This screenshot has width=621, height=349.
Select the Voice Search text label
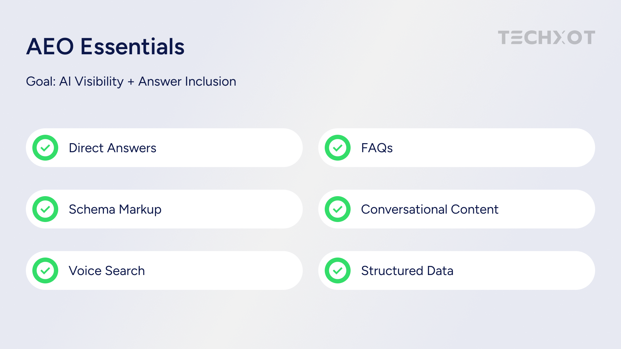pyautogui.click(x=107, y=271)
